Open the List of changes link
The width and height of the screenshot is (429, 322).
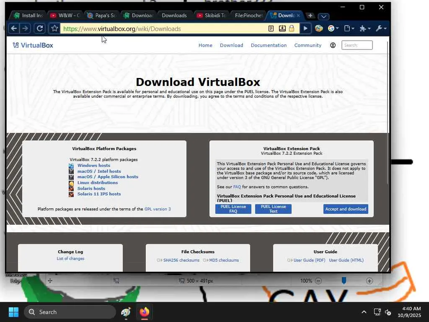[x=70, y=258]
